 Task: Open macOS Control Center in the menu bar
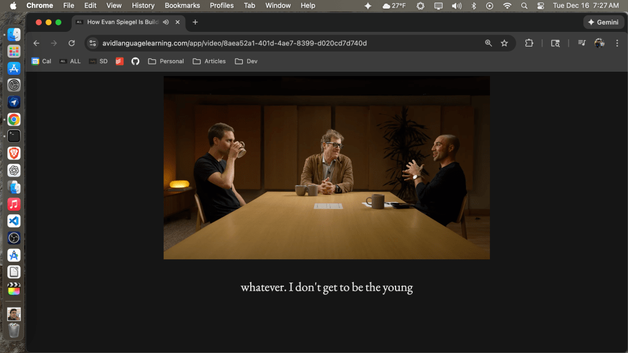click(x=540, y=6)
